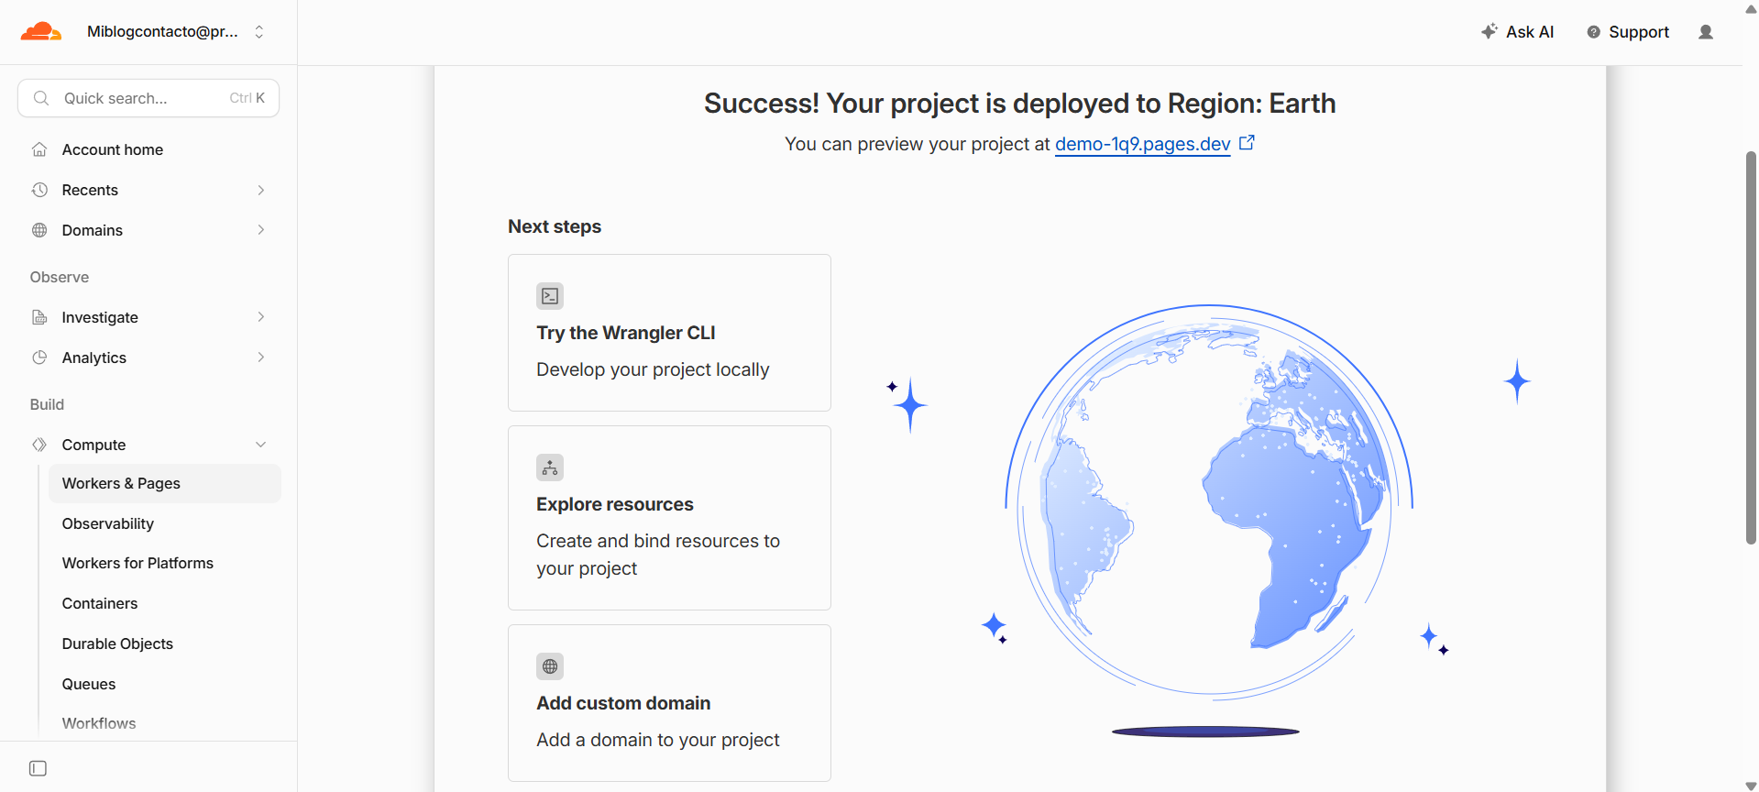Click the Recents clock icon

click(39, 190)
